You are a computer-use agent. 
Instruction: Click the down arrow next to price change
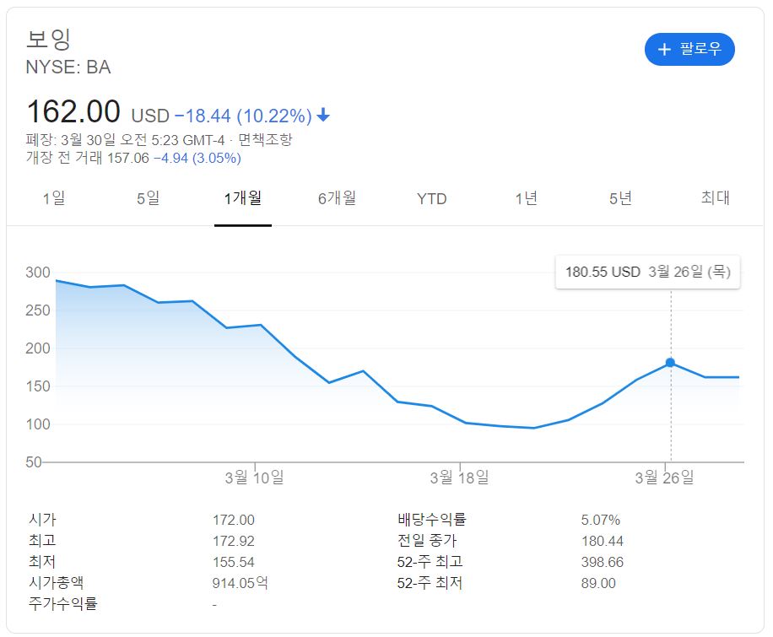pyautogui.click(x=323, y=116)
